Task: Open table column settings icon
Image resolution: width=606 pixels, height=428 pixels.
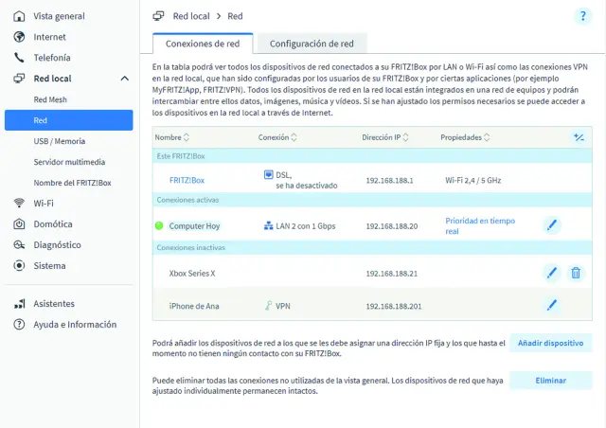Action: (579, 137)
